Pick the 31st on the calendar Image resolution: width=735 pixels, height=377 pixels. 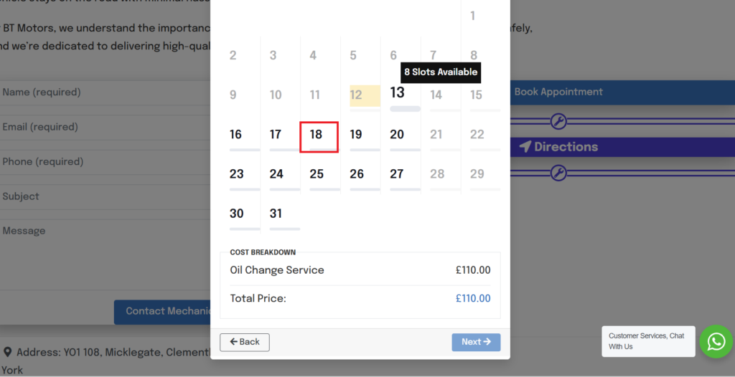pos(276,214)
